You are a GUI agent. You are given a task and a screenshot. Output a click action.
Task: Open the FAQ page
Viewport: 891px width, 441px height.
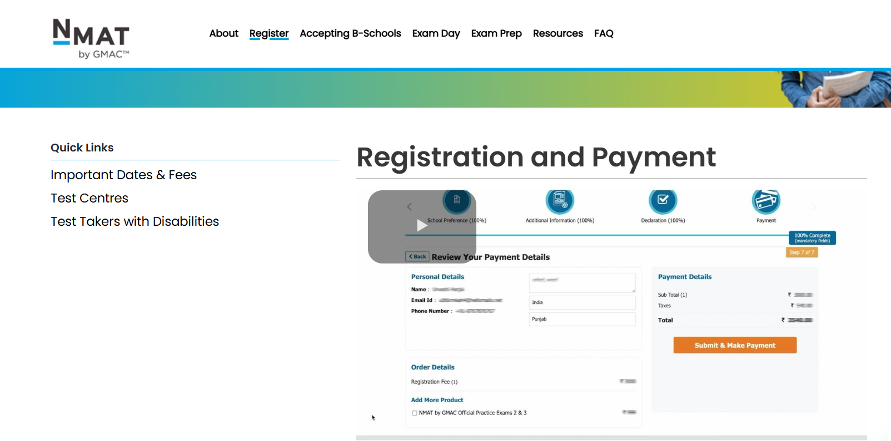[x=604, y=33]
